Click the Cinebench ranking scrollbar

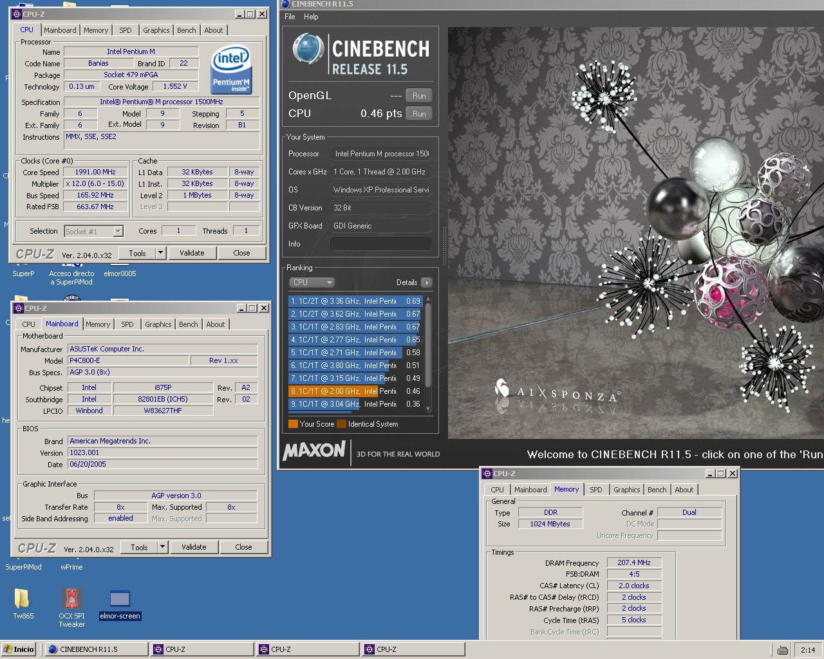point(428,353)
